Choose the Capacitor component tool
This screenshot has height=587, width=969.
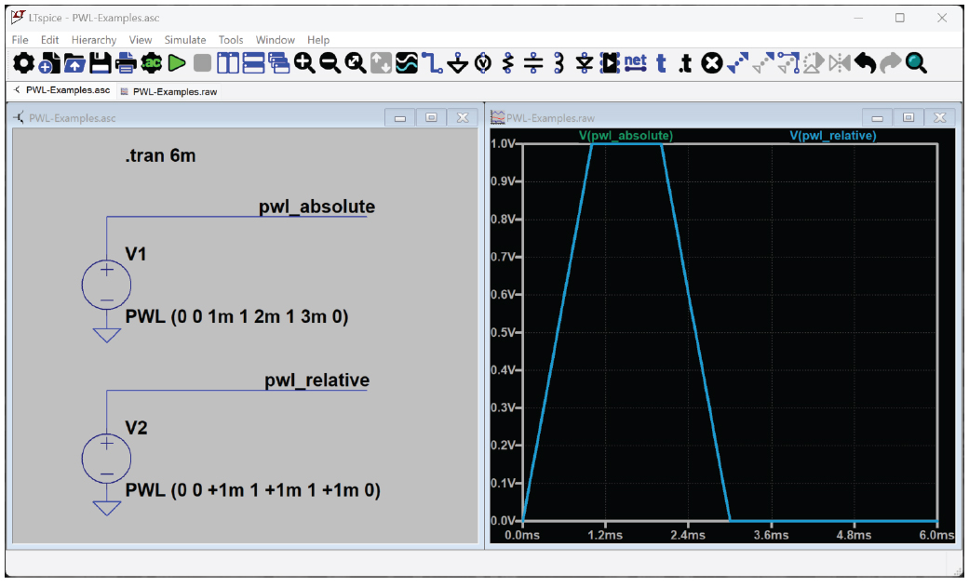533,63
